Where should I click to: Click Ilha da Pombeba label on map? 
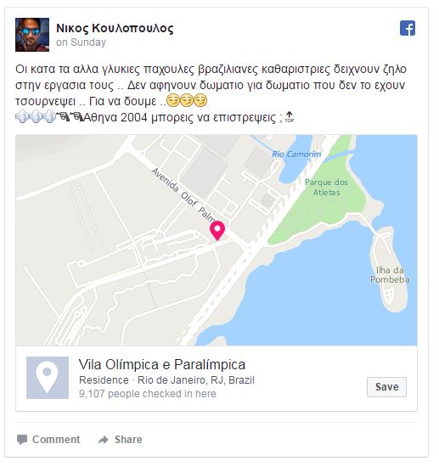coord(390,275)
